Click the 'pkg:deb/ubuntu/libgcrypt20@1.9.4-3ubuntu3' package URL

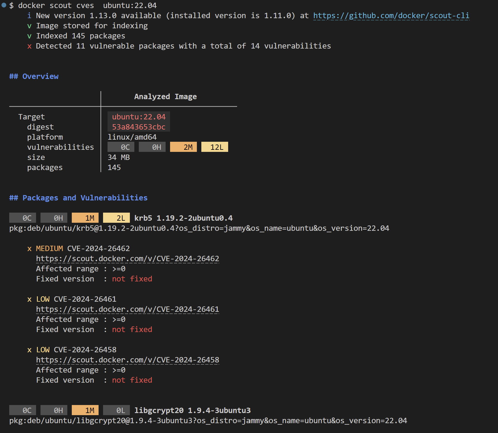(x=208, y=420)
